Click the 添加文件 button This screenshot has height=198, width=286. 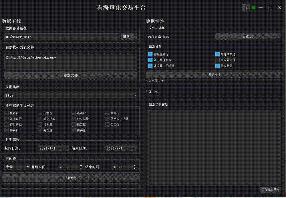(x=71, y=75)
